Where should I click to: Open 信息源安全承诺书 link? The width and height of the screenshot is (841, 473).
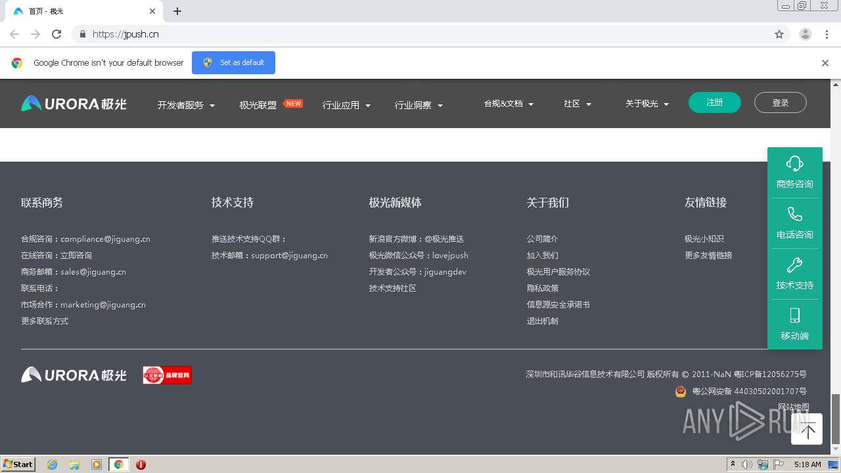pos(558,305)
